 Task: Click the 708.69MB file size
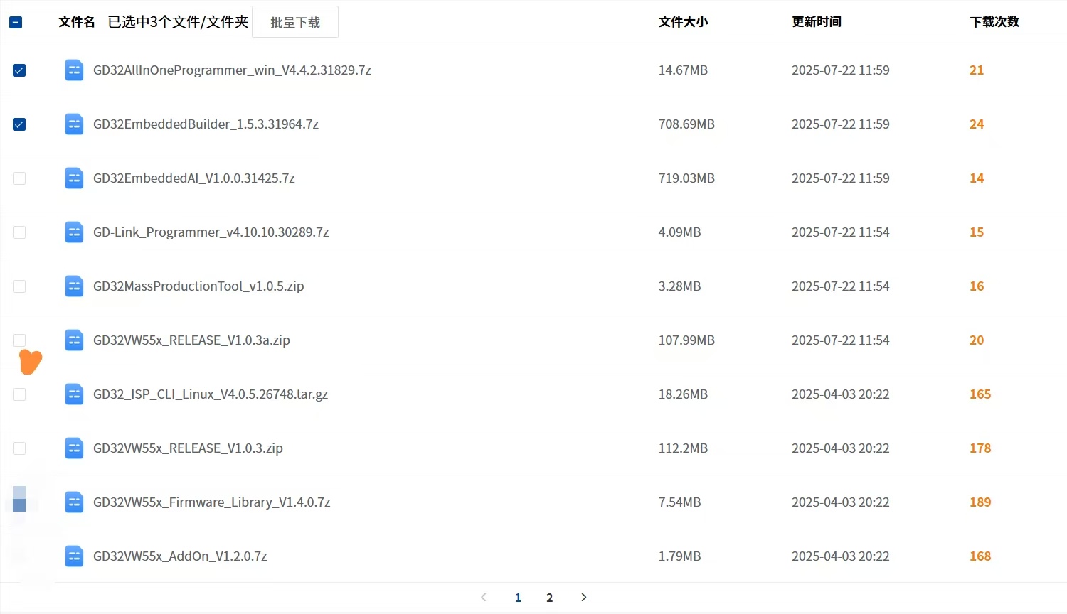[x=686, y=124]
